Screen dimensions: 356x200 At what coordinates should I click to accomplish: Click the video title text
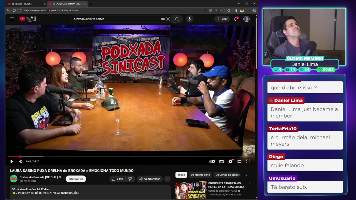(72, 171)
